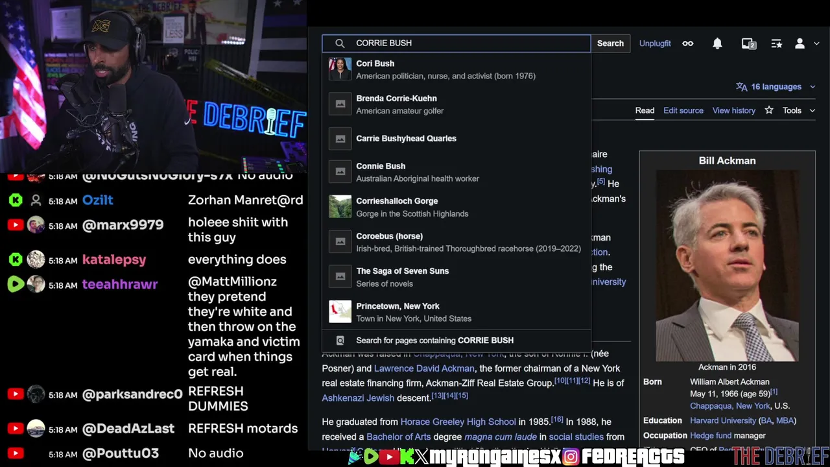The height and width of the screenshot is (467, 830).
Task: Click citation [16] after Horace Greeley sentence
Action: 557,420
